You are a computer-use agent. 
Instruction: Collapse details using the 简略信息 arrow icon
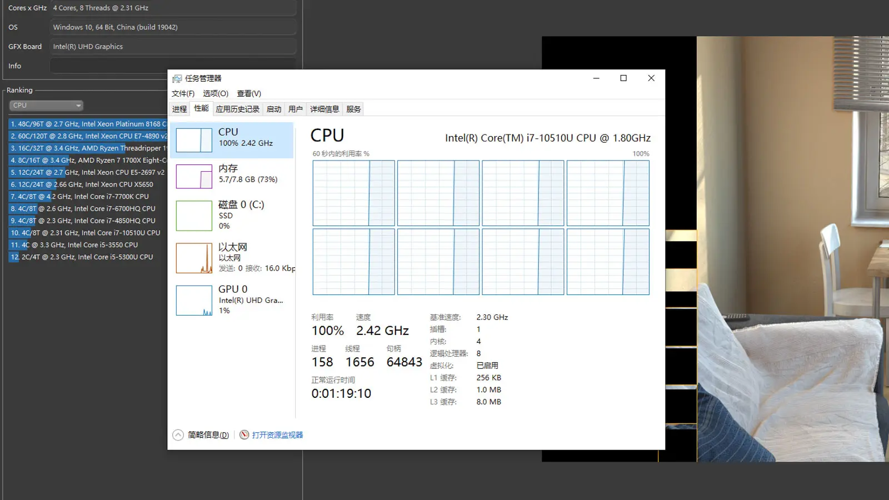click(x=178, y=435)
